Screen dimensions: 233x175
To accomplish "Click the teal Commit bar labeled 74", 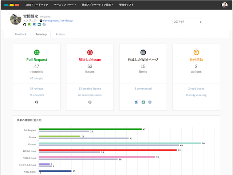I will (x=120, y=143).
